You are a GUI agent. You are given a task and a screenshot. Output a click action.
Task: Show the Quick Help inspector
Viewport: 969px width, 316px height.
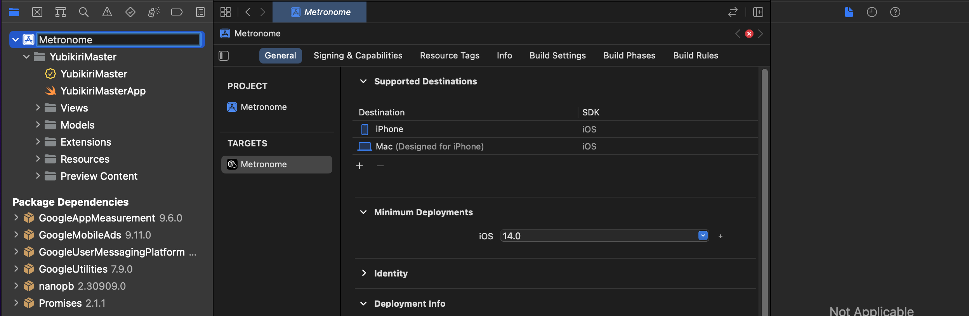tap(895, 12)
